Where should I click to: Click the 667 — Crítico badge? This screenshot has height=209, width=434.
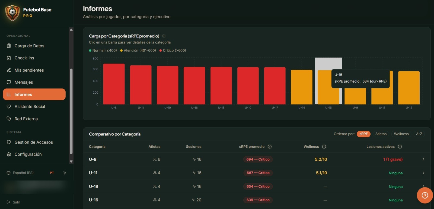tap(258, 173)
